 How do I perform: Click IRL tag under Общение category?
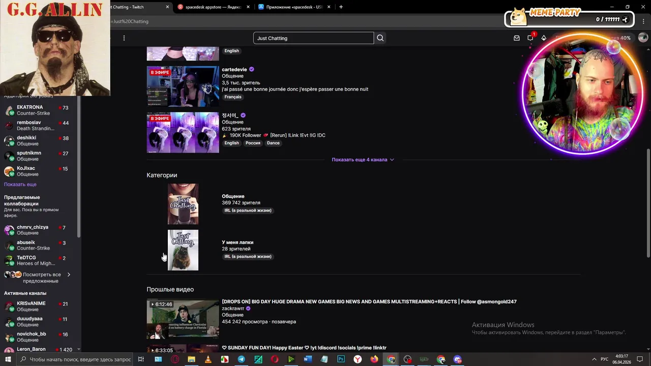[248, 210]
